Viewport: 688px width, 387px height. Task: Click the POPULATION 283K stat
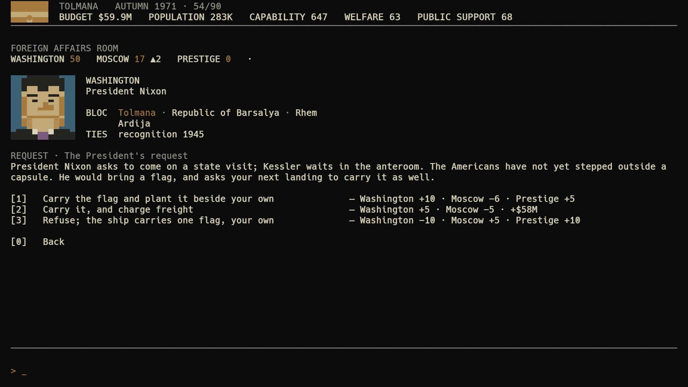[191, 17]
